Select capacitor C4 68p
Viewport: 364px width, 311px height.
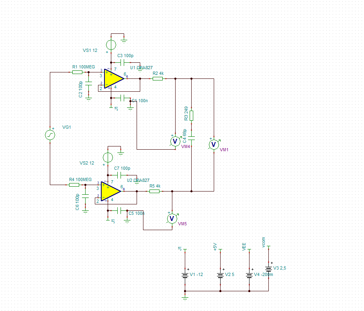pyautogui.click(x=191, y=138)
